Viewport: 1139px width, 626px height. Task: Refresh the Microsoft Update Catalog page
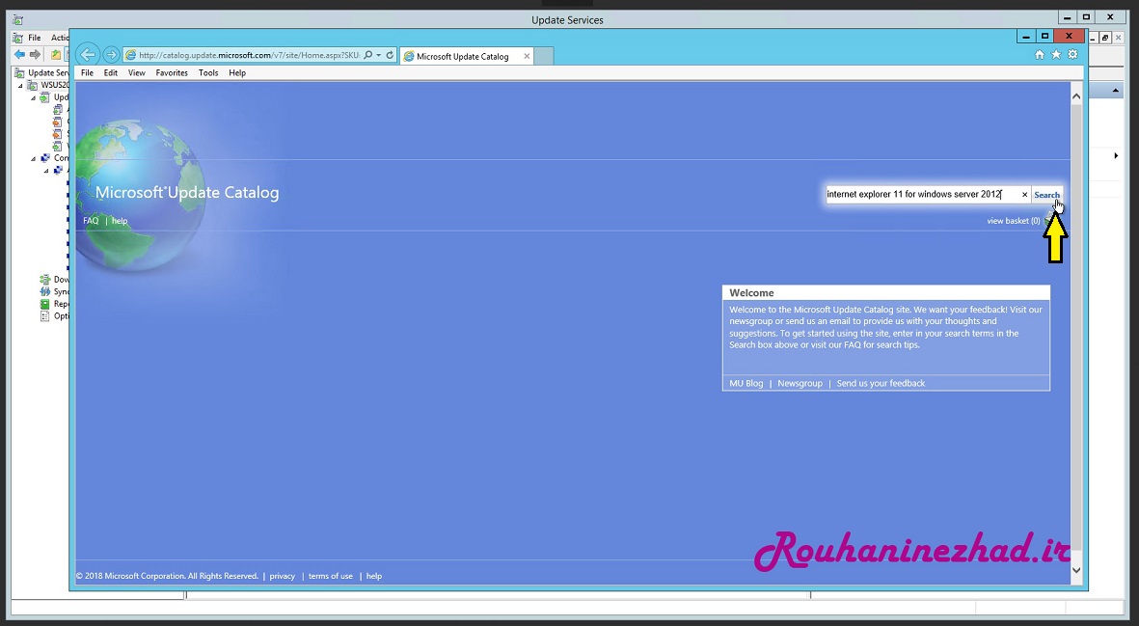tap(390, 55)
